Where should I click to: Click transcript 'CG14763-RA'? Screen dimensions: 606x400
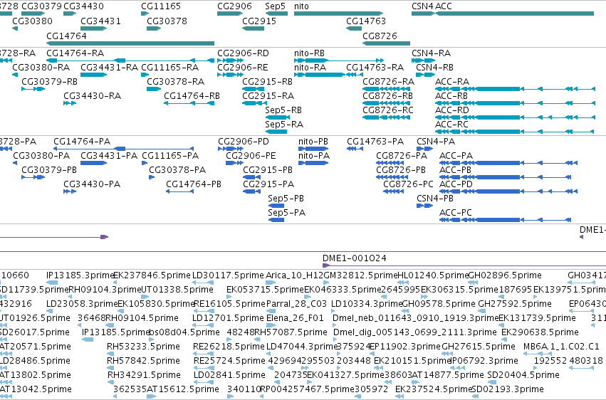coord(375,67)
